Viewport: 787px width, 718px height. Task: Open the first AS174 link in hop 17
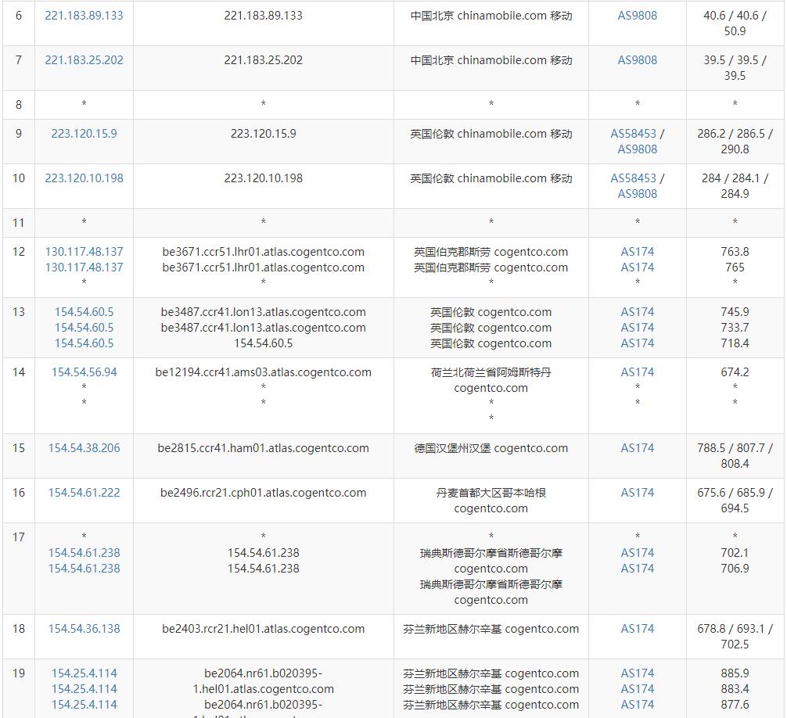tap(637, 553)
